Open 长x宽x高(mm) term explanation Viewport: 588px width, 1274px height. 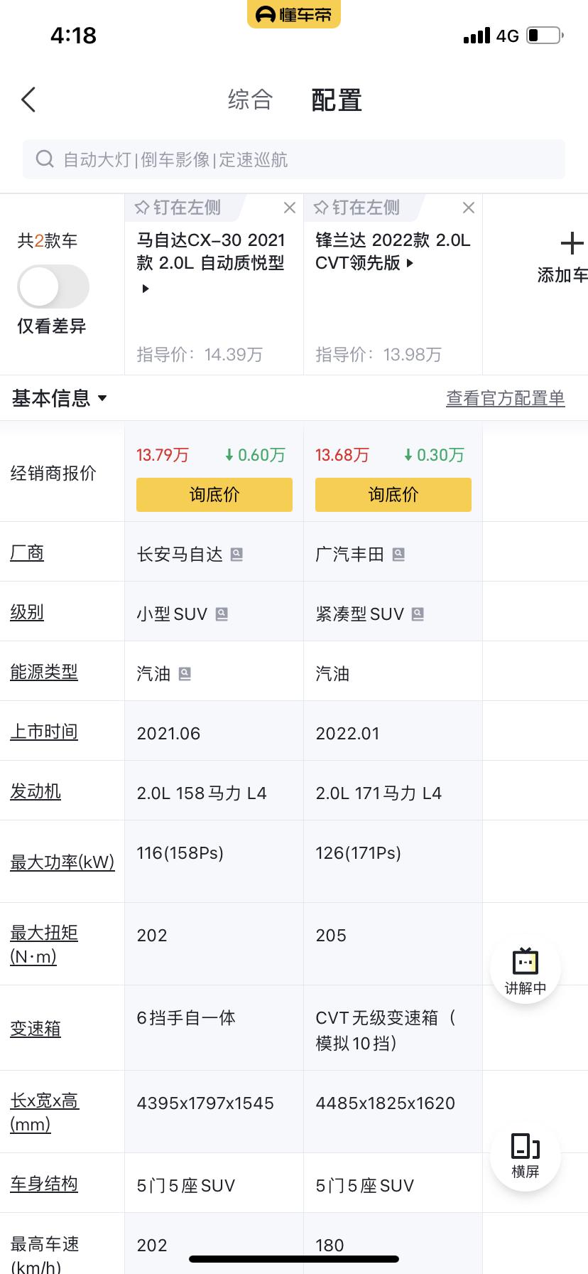pyautogui.click(x=45, y=1113)
